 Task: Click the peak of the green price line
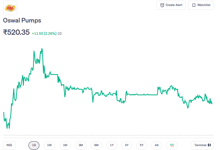(x=42, y=49)
